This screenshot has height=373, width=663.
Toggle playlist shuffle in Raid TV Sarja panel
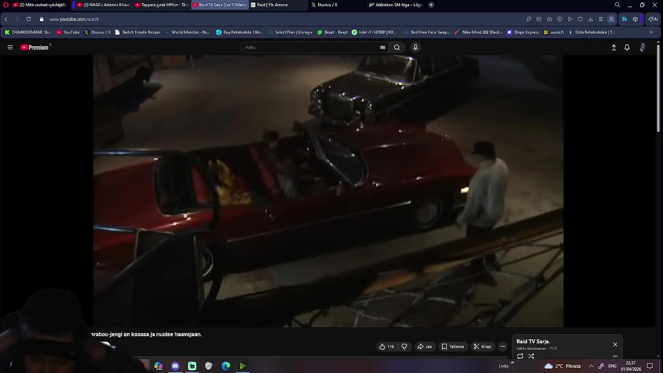click(x=531, y=356)
